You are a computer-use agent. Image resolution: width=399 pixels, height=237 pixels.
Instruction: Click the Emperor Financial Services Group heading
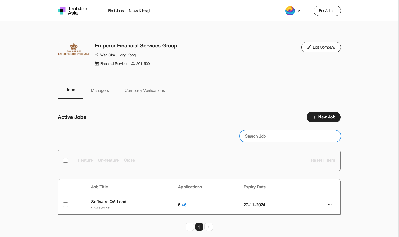(x=136, y=46)
